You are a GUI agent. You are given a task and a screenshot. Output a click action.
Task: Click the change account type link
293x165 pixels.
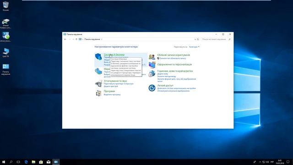pyautogui.click(x=173, y=58)
